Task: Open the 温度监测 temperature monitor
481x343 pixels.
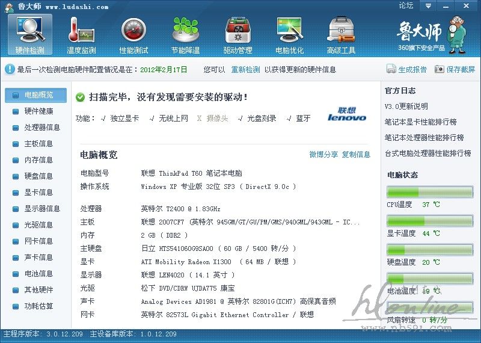Action: coord(81,35)
